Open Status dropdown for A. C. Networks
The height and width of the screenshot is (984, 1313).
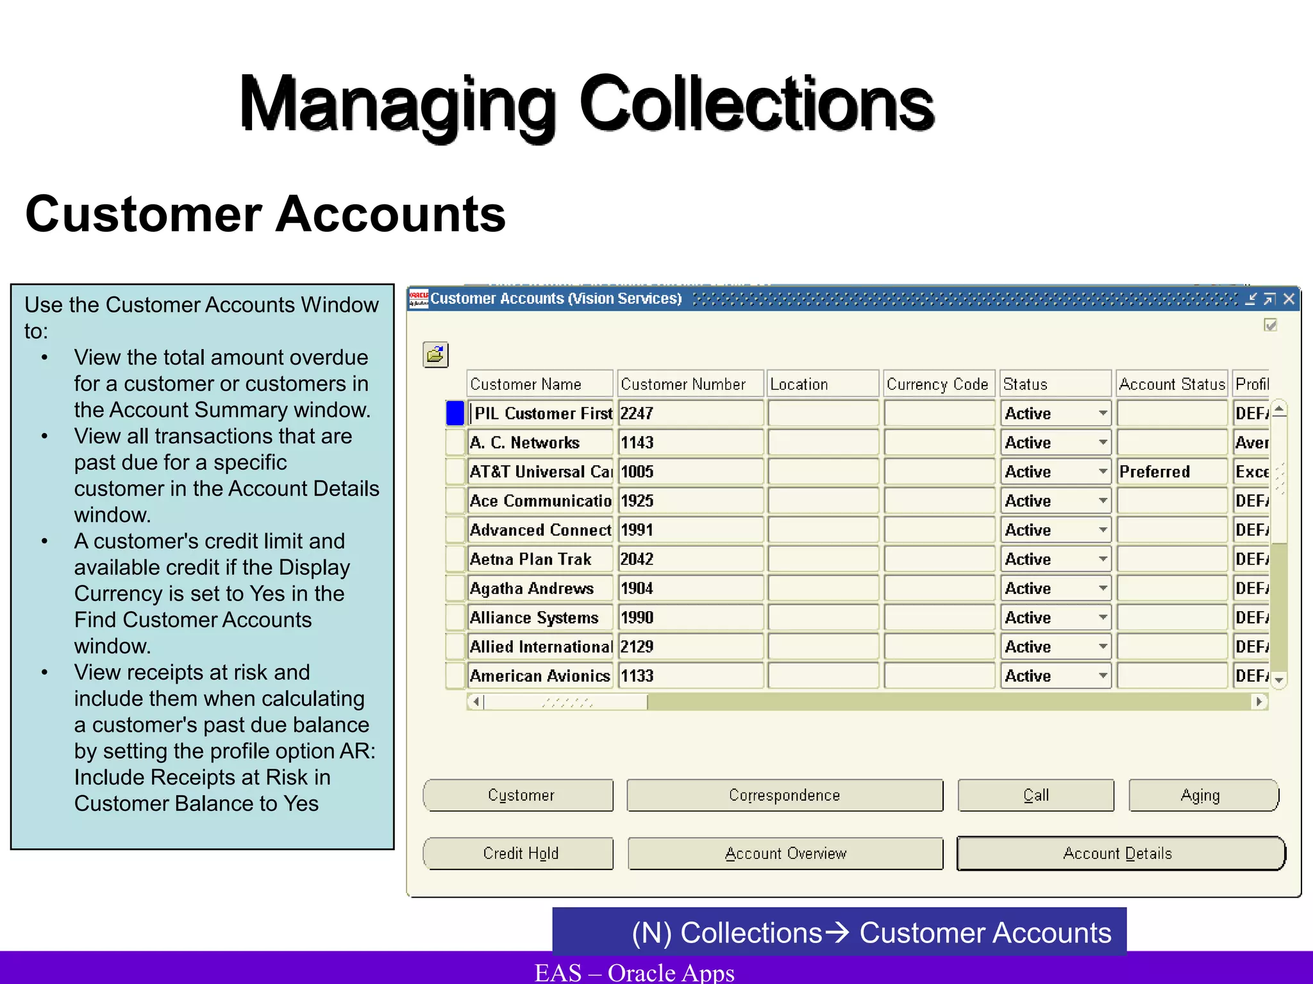(x=1103, y=442)
